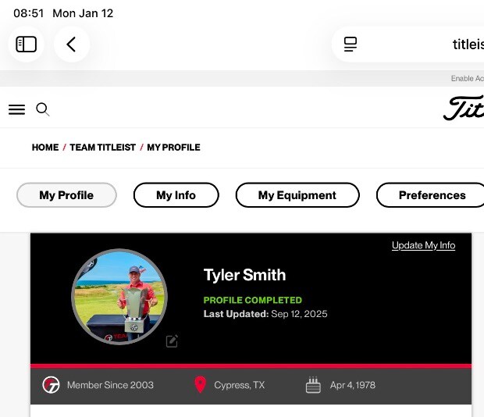484x417 pixels.
Task: Click the edit photo pencil icon
Action: coord(172,341)
